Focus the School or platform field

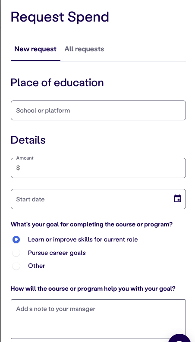98,110
